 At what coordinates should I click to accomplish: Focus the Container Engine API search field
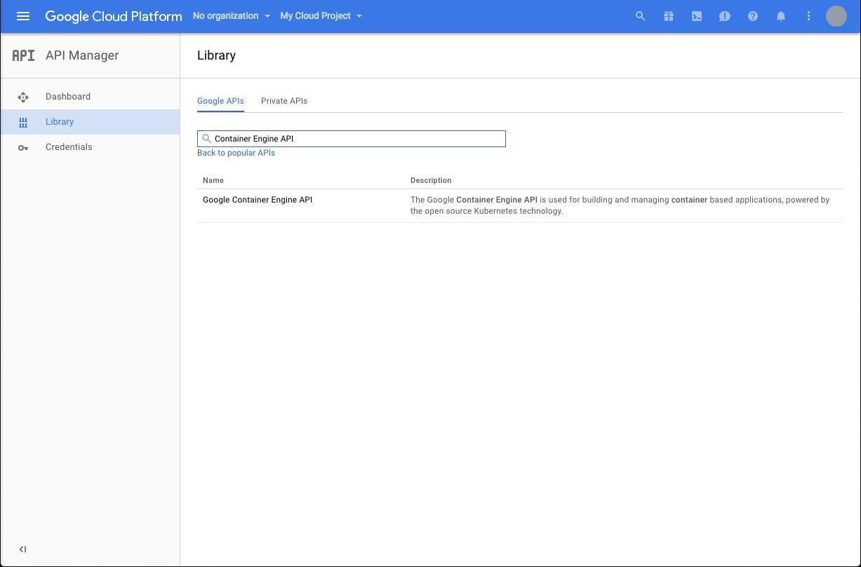(x=352, y=139)
